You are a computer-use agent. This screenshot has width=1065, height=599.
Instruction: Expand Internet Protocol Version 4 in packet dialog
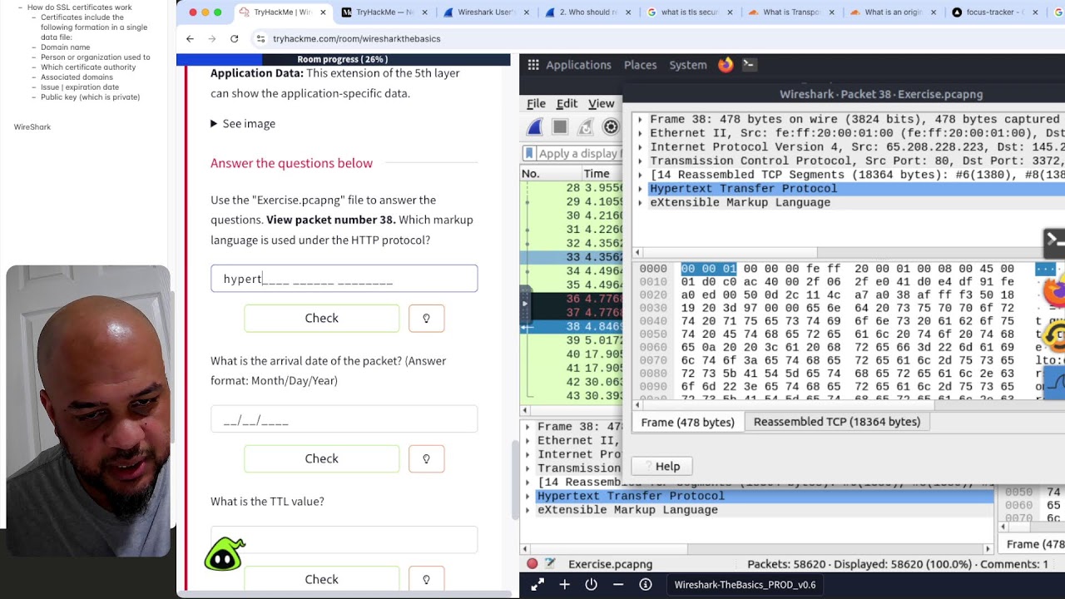click(640, 147)
